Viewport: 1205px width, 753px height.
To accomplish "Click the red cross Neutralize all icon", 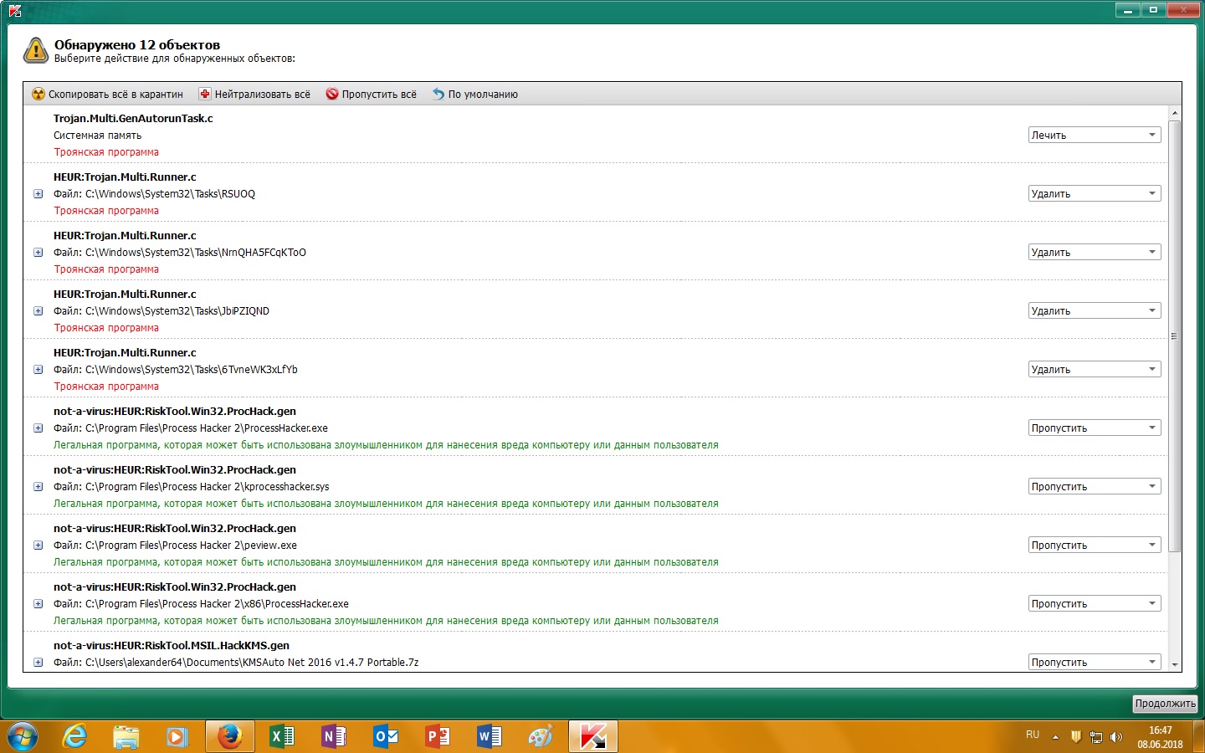I will click(x=204, y=94).
